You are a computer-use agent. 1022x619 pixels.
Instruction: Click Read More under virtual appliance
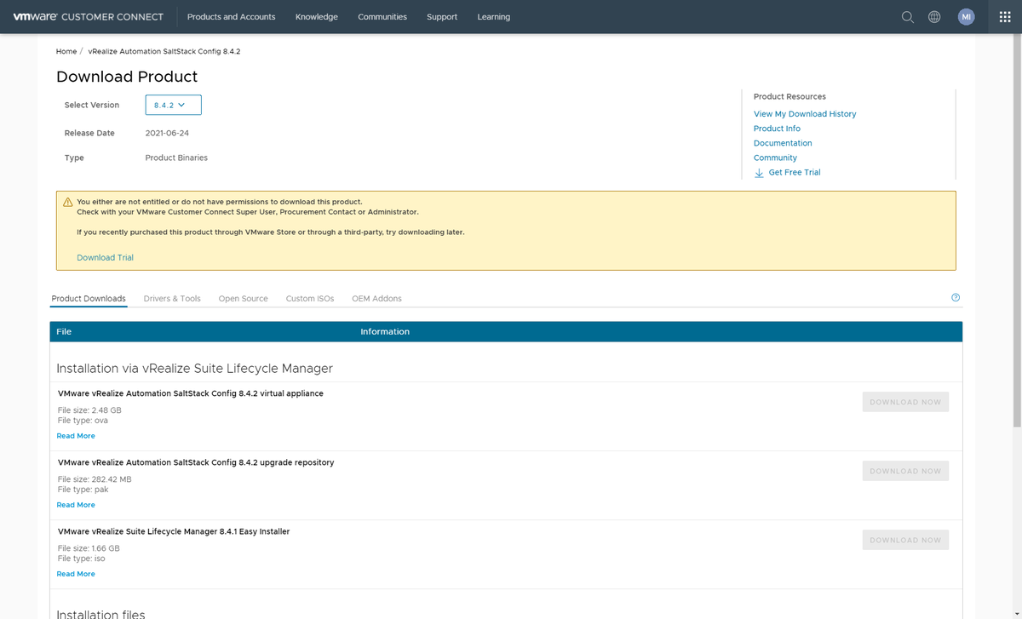pos(76,436)
